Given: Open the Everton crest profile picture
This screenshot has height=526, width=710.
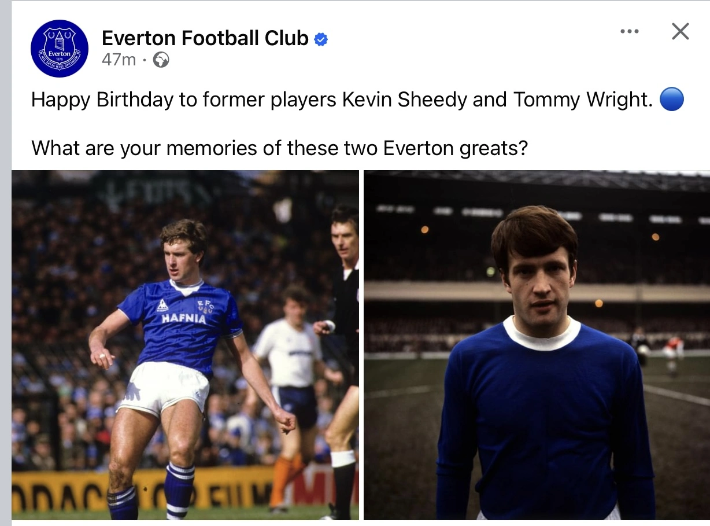Looking at the screenshot, I should [x=59, y=48].
